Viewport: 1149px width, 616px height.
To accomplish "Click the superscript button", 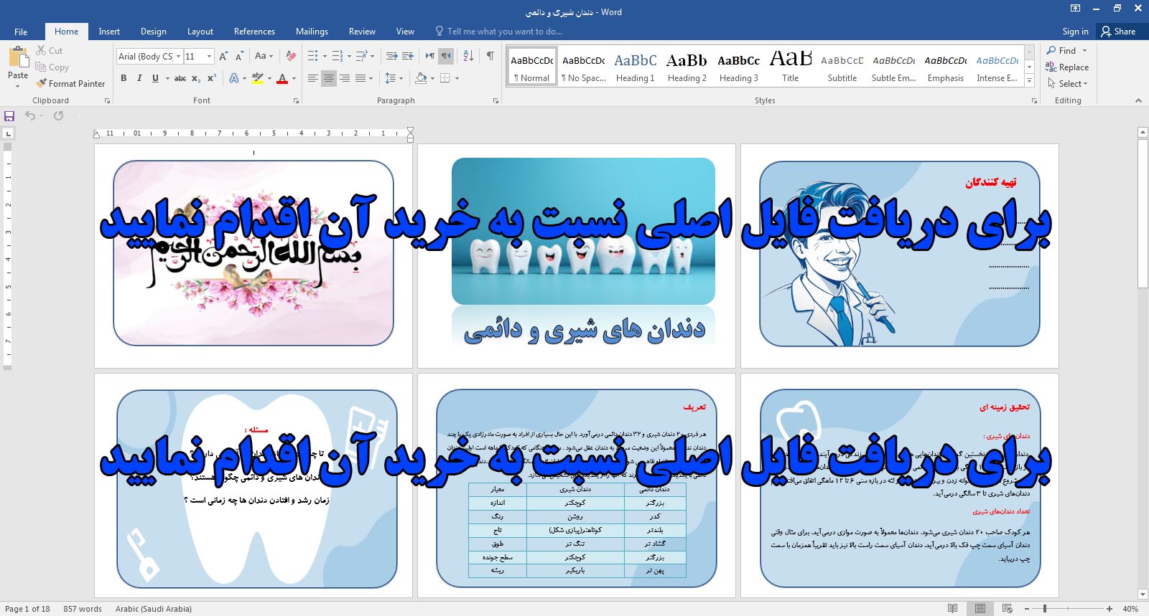I will tap(212, 78).
